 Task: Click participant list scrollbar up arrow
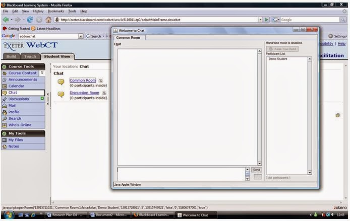(x=310, y=59)
